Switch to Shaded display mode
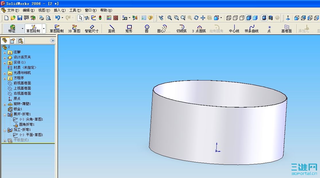The height and width of the screenshot is (178, 320). pos(255,18)
